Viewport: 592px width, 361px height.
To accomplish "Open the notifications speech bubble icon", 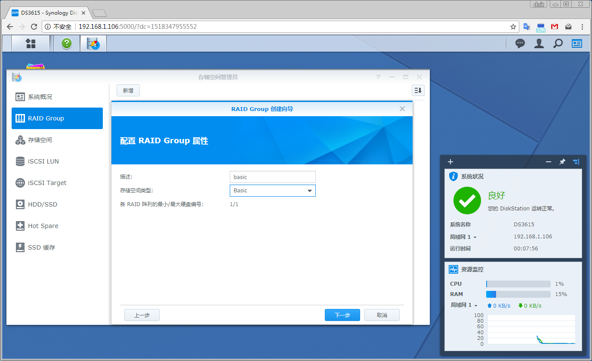I will 520,43.
